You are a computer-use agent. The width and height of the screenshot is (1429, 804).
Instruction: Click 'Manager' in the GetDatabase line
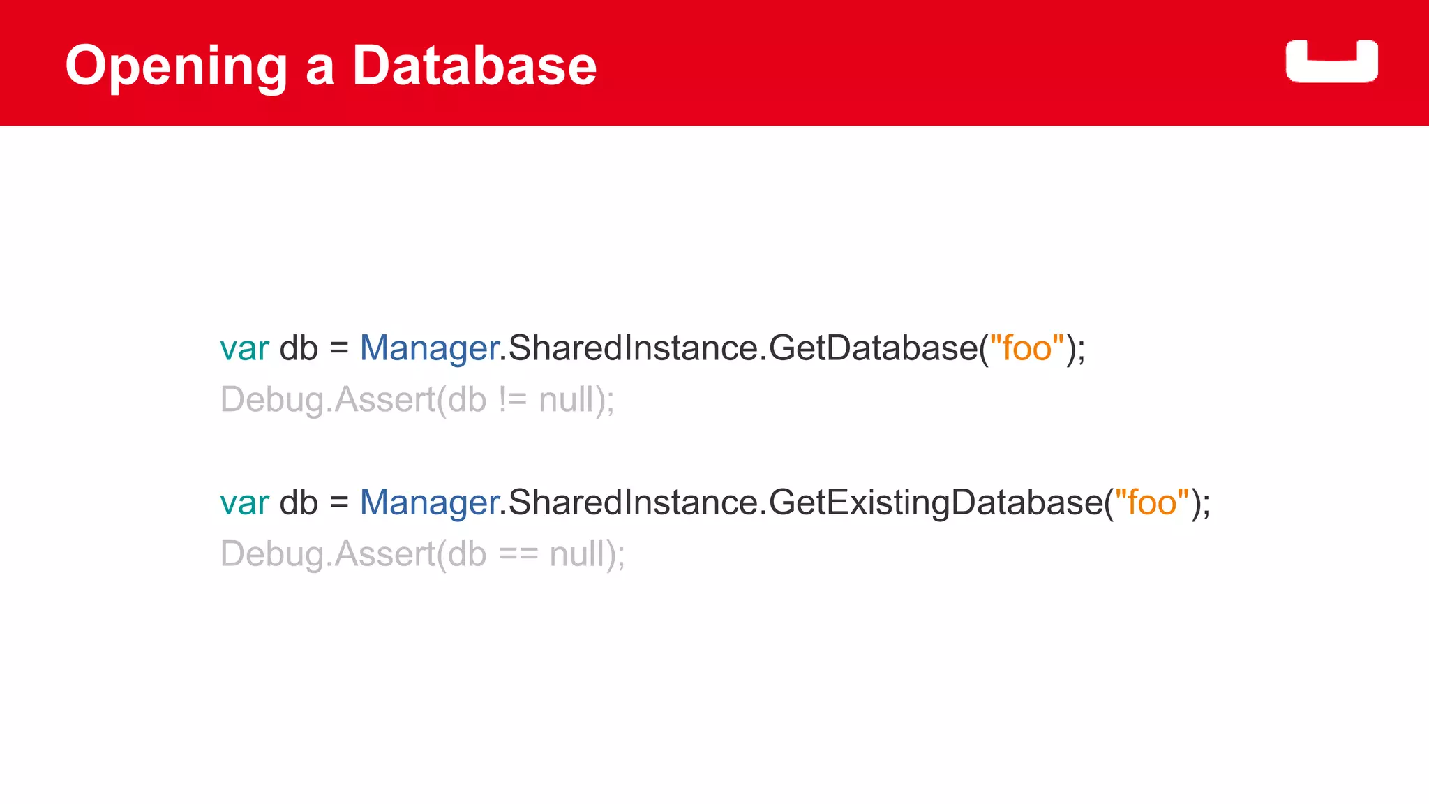[x=428, y=348]
